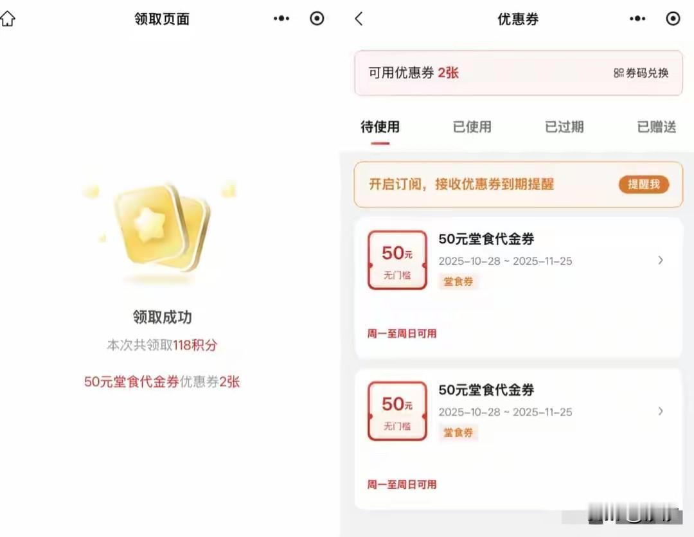Tap the 50元堂食代金券 red link text
Screen dimensions: 694x537
click(132, 382)
